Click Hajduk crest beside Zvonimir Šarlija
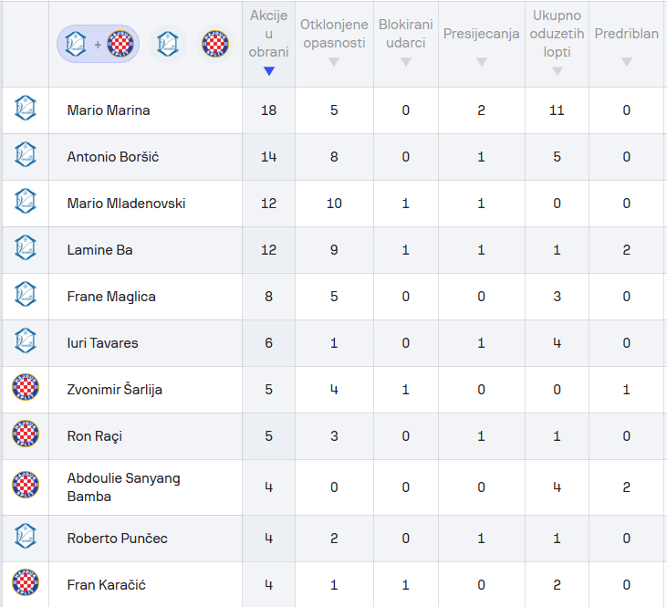The width and height of the screenshot is (667, 607). (26, 387)
